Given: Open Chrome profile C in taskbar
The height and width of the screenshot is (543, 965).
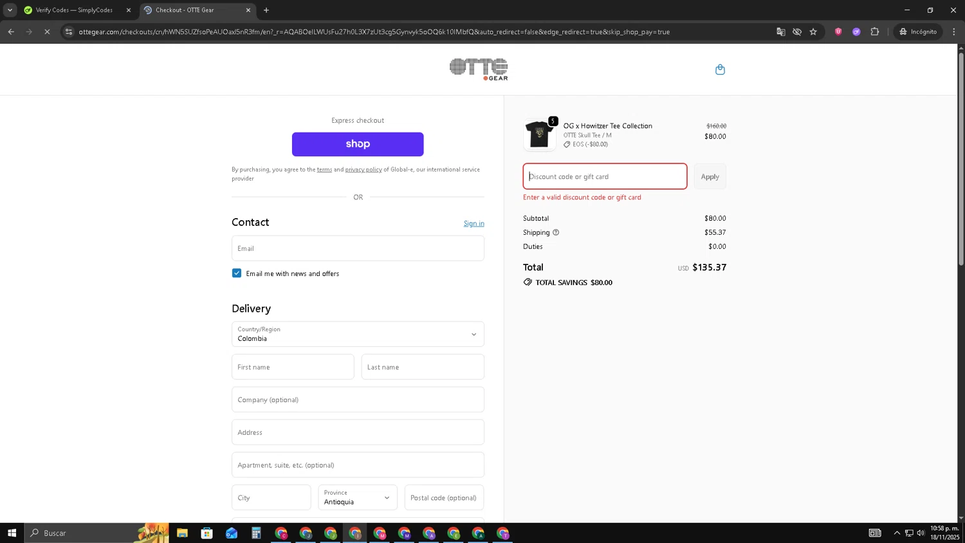Looking at the screenshot, I should 281,533.
